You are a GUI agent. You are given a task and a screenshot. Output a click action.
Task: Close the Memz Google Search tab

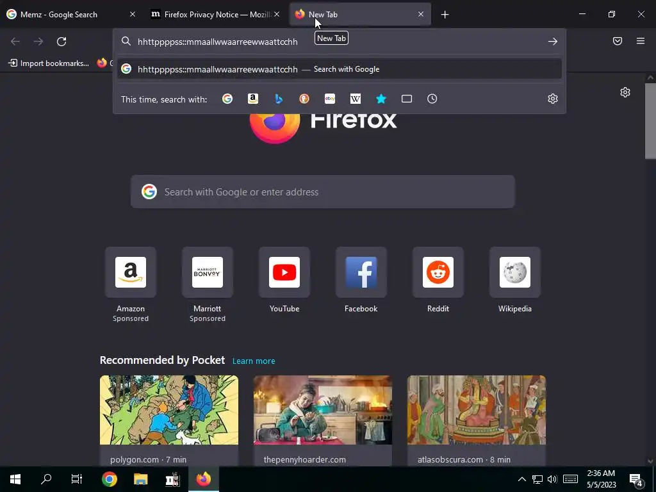[133, 14]
